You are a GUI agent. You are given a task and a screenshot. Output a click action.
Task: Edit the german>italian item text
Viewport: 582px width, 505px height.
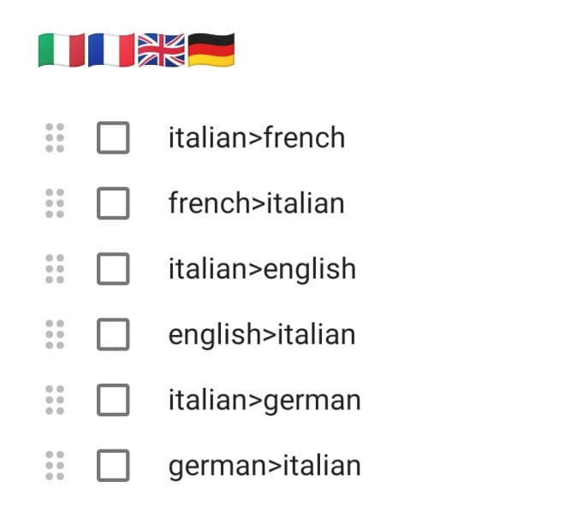click(x=264, y=467)
